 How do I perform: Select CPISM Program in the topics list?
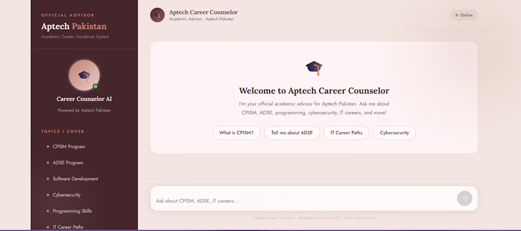(69, 147)
